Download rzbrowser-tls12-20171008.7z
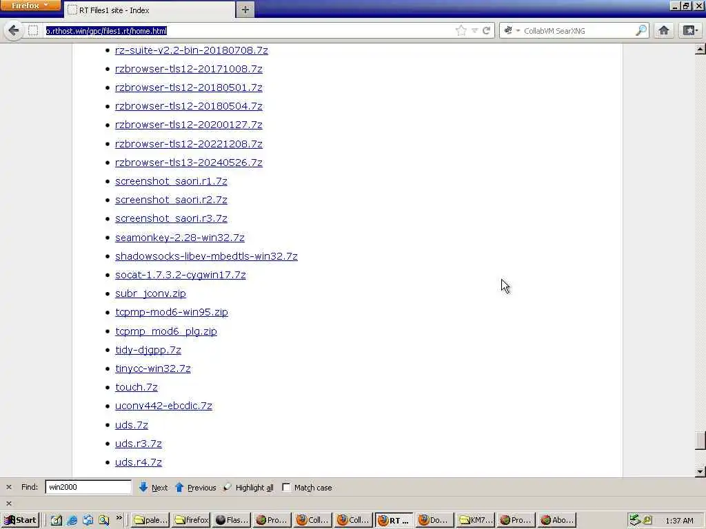Screen dimensions: 706x529 click(x=189, y=69)
